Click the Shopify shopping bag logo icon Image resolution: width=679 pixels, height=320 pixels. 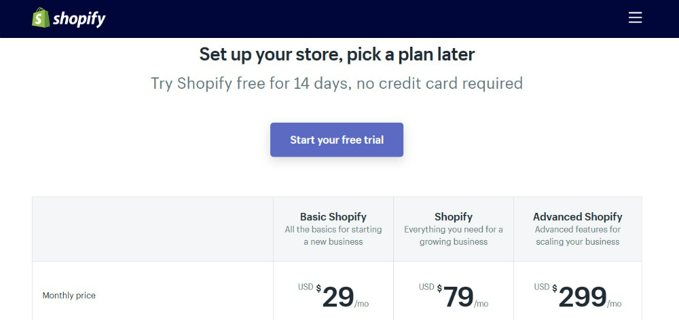[x=41, y=18]
